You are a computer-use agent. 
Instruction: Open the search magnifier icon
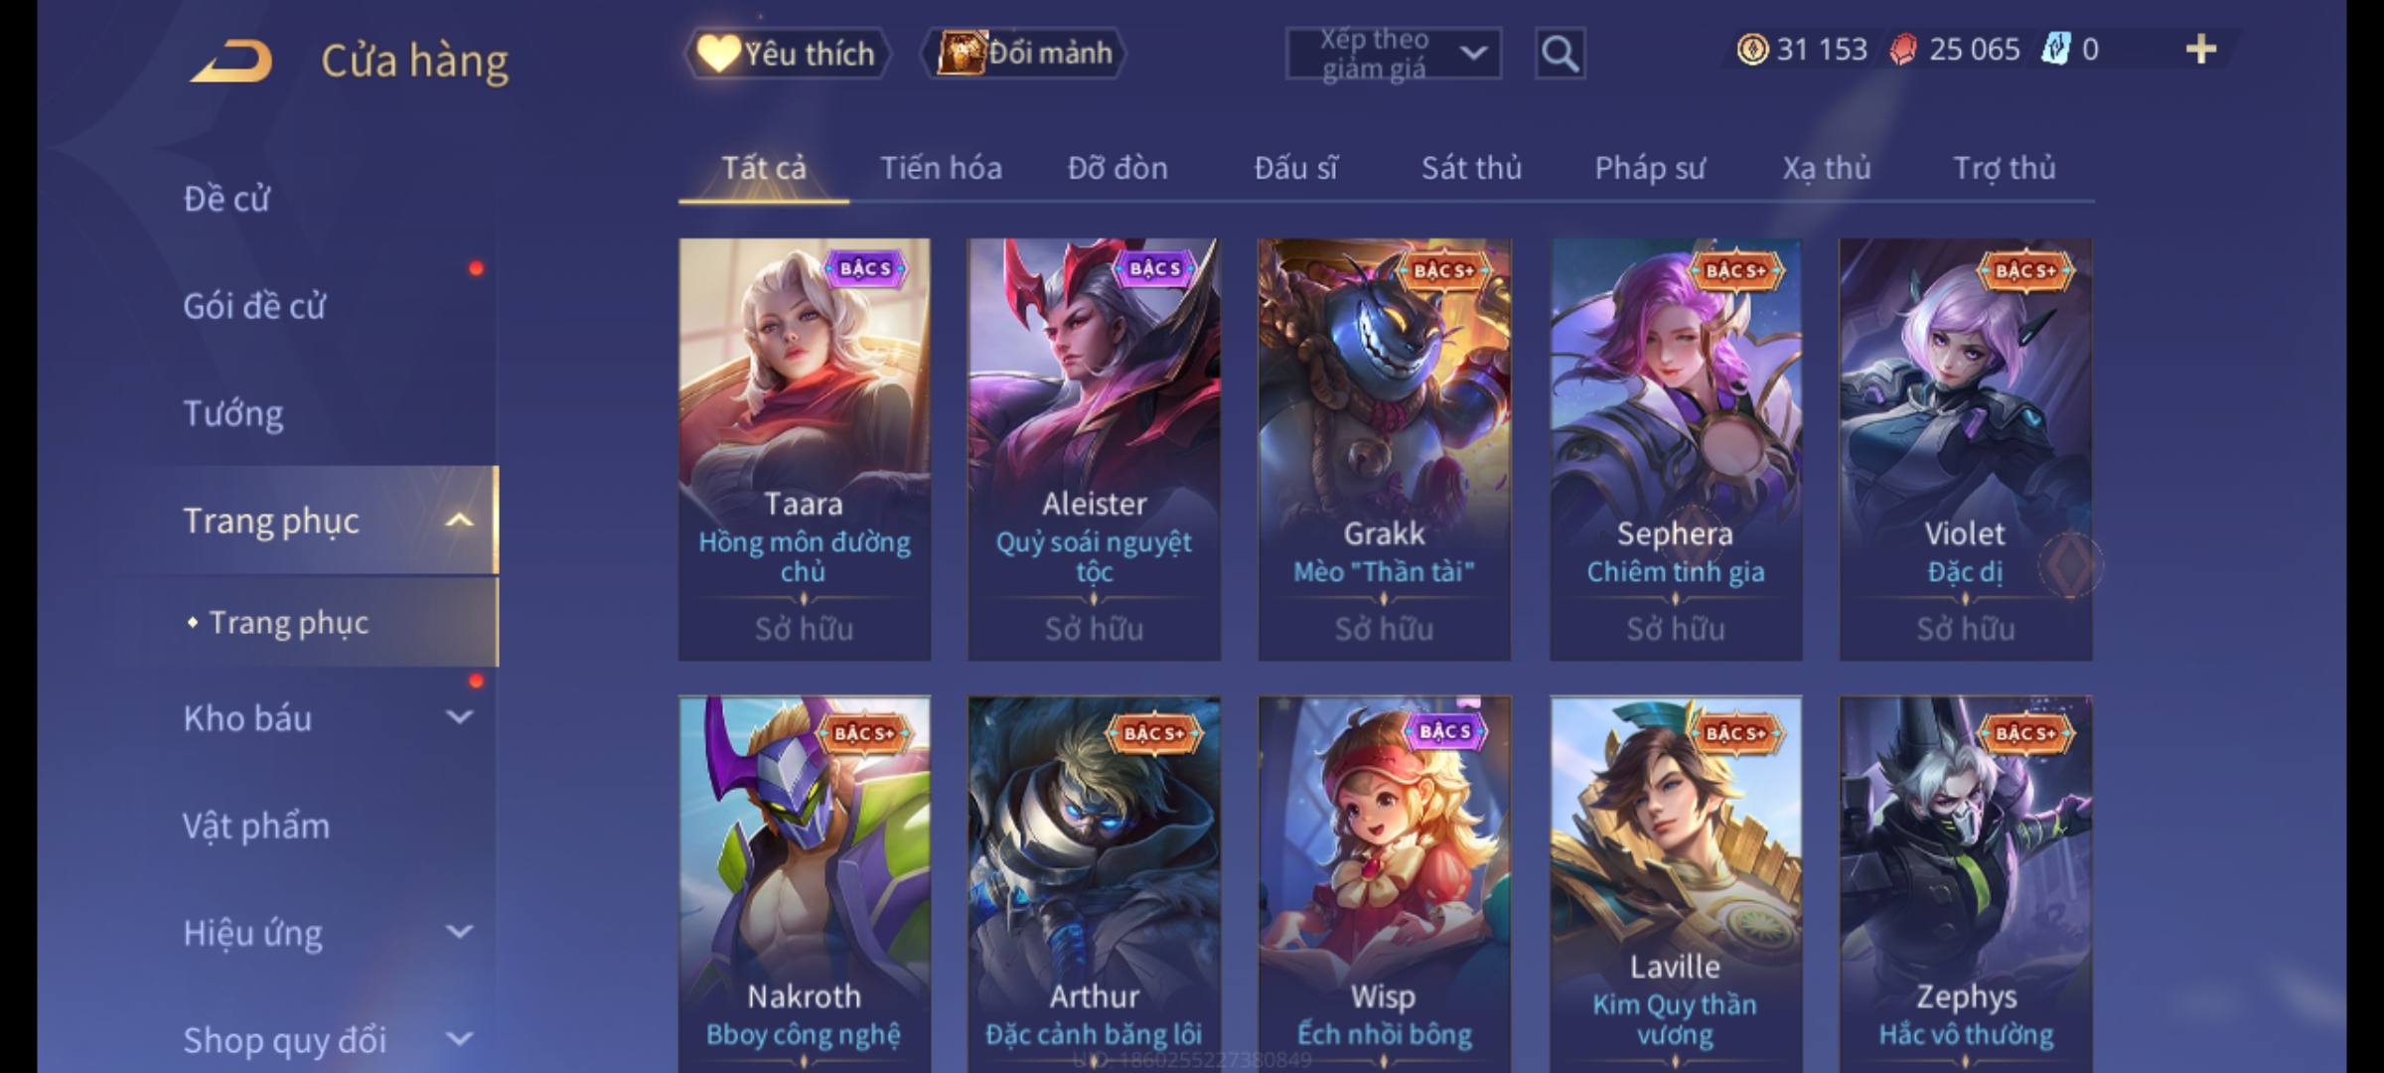coord(1560,54)
